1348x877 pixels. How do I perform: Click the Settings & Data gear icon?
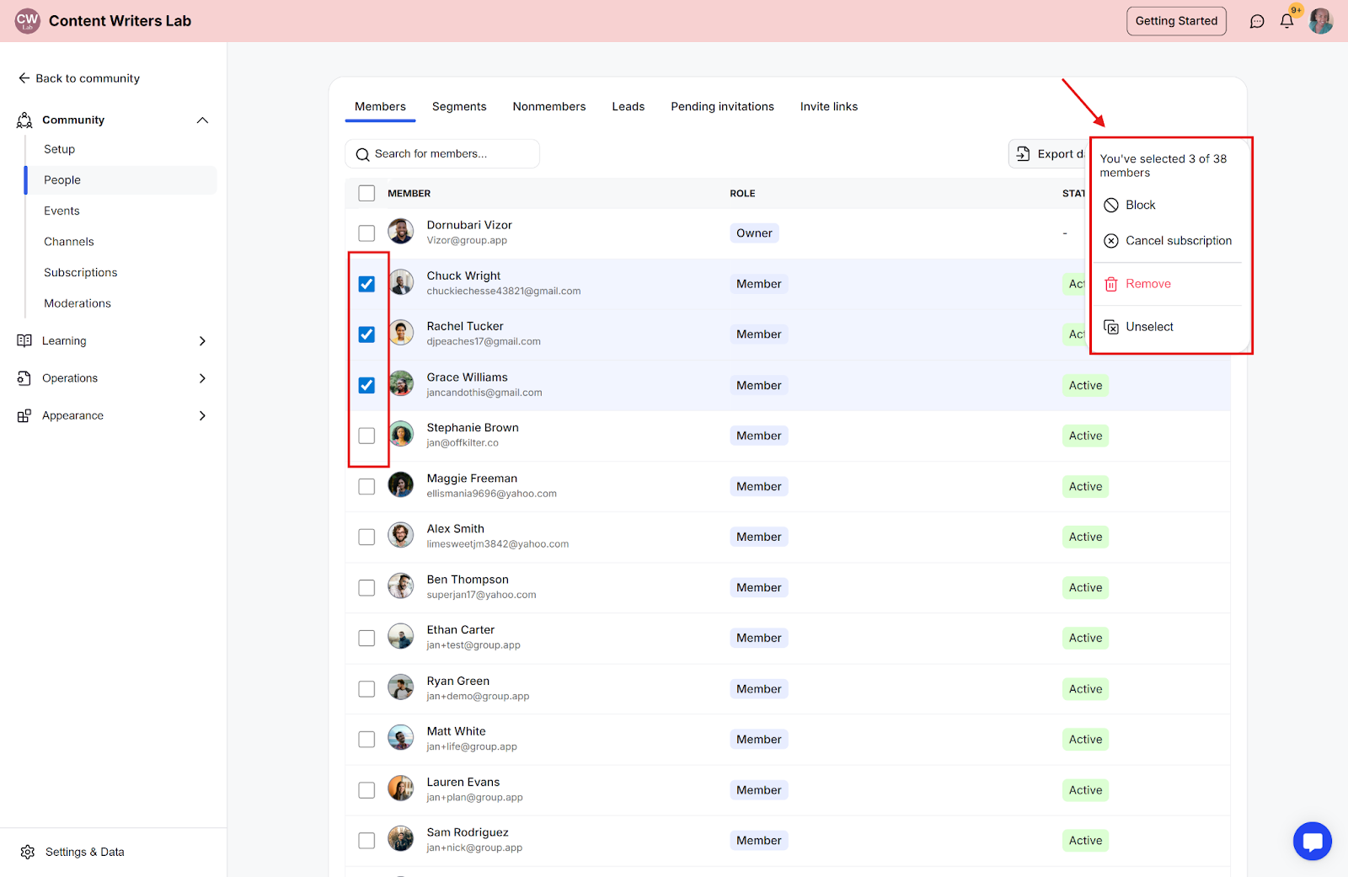tap(28, 852)
